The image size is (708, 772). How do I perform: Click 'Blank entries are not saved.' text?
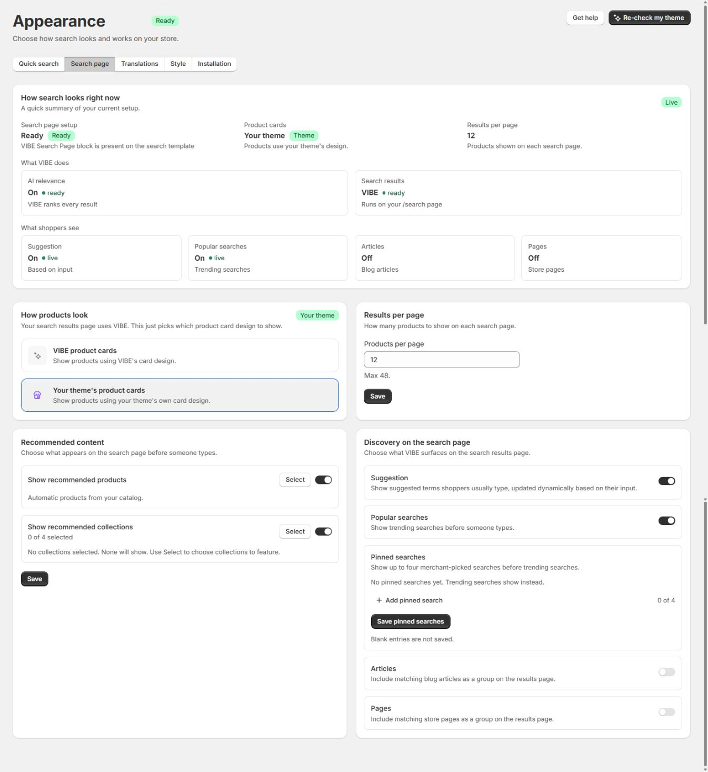(412, 639)
